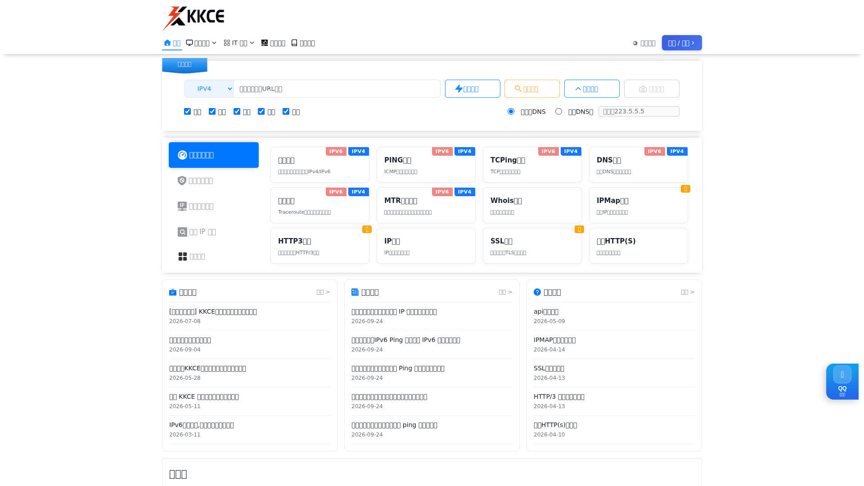Click the monitor icon in navigation bar
This screenshot has height=486, width=864.
pyautogui.click(x=189, y=43)
